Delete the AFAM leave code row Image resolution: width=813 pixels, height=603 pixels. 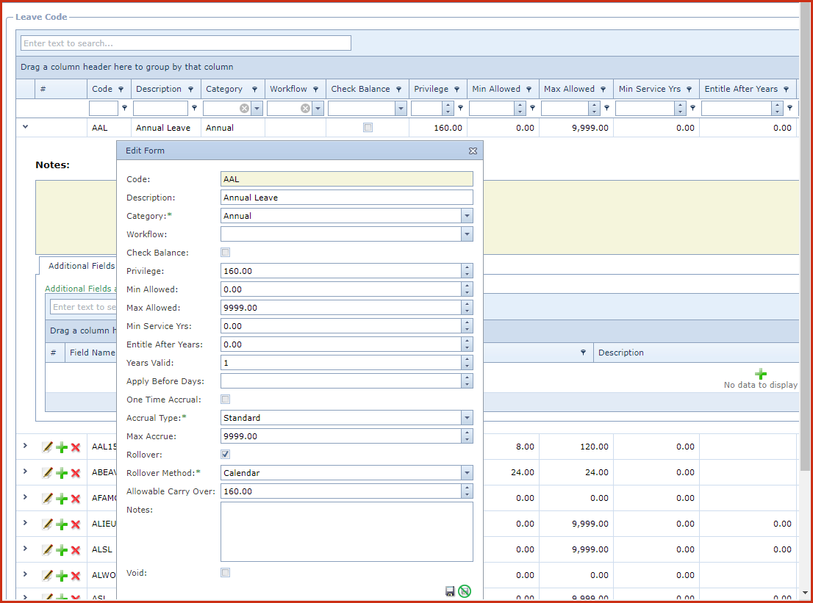(x=76, y=499)
